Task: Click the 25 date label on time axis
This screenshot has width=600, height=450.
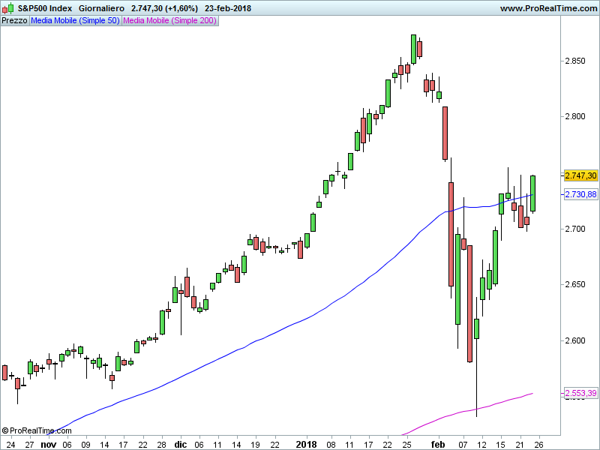Action: pyautogui.click(x=406, y=445)
